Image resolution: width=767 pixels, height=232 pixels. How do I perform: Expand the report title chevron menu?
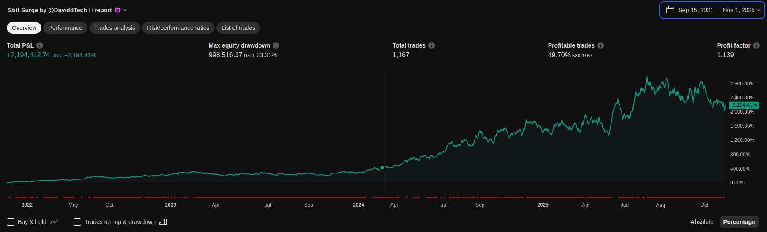[x=125, y=10]
